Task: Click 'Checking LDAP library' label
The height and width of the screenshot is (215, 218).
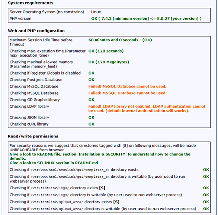Action: point(29,107)
